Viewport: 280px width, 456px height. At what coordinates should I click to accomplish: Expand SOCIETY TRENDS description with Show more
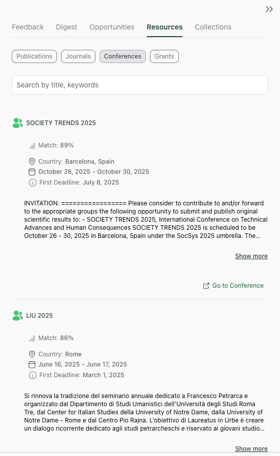(x=252, y=256)
